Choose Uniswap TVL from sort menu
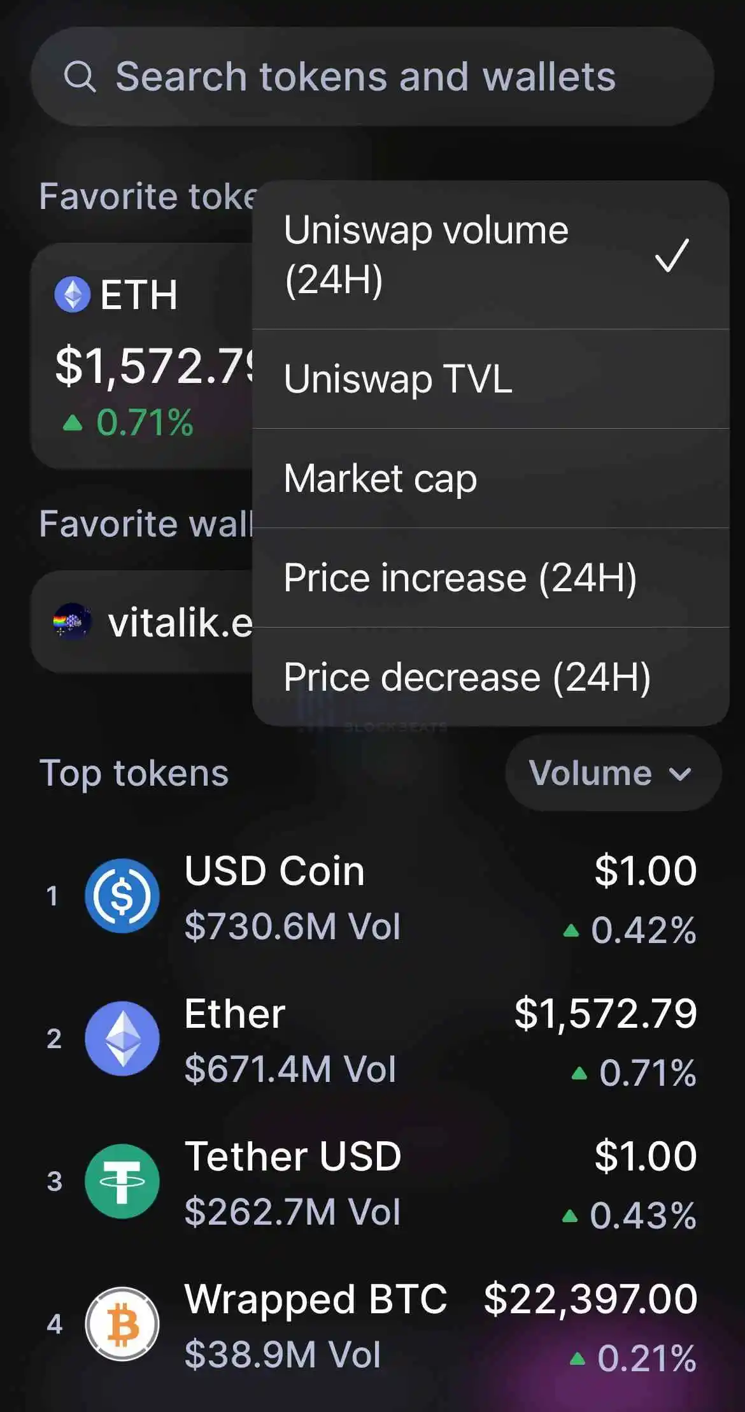 tap(398, 379)
